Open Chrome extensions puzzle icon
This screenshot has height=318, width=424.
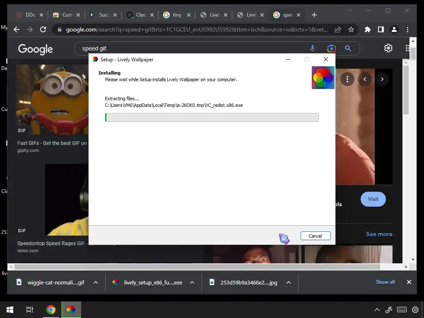coord(368,29)
